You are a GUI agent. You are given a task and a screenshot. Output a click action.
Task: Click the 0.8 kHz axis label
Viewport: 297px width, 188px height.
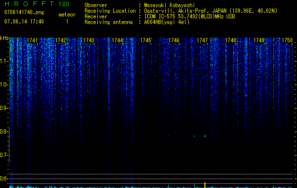(x=3, y=132)
